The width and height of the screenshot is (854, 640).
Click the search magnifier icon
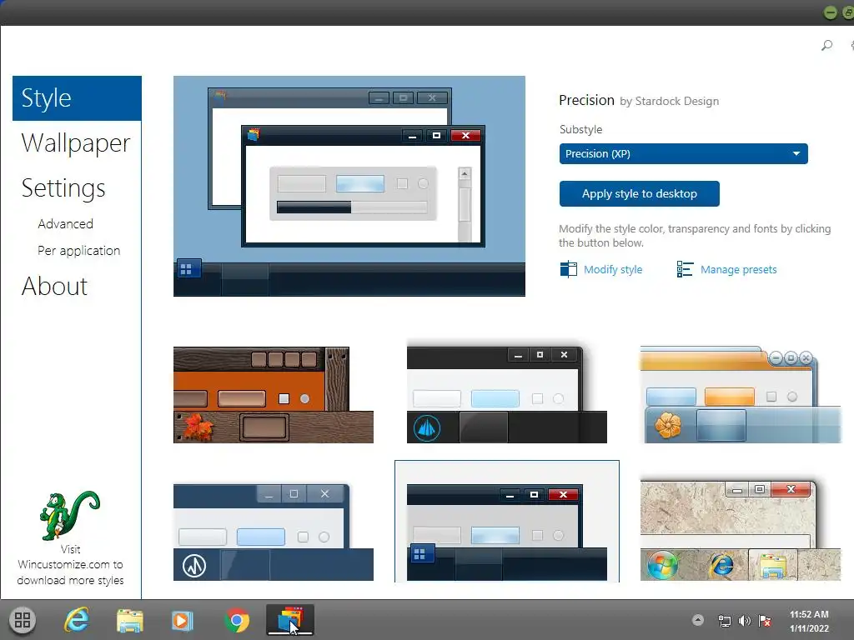pyautogui.click(x=826, y=45)
